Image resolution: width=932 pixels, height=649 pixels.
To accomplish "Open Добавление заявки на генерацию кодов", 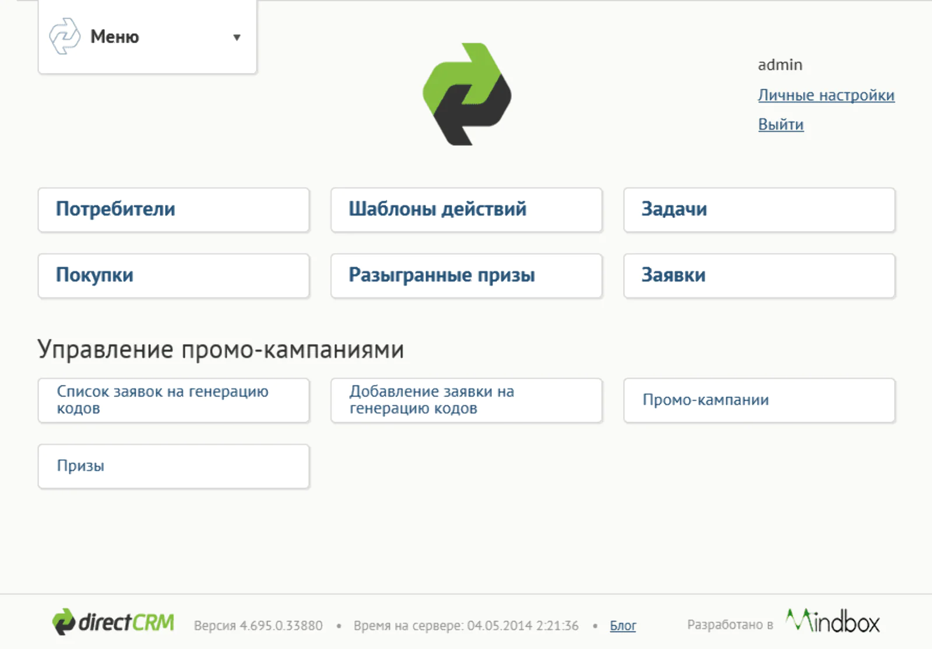I will [x=466, y=400].
